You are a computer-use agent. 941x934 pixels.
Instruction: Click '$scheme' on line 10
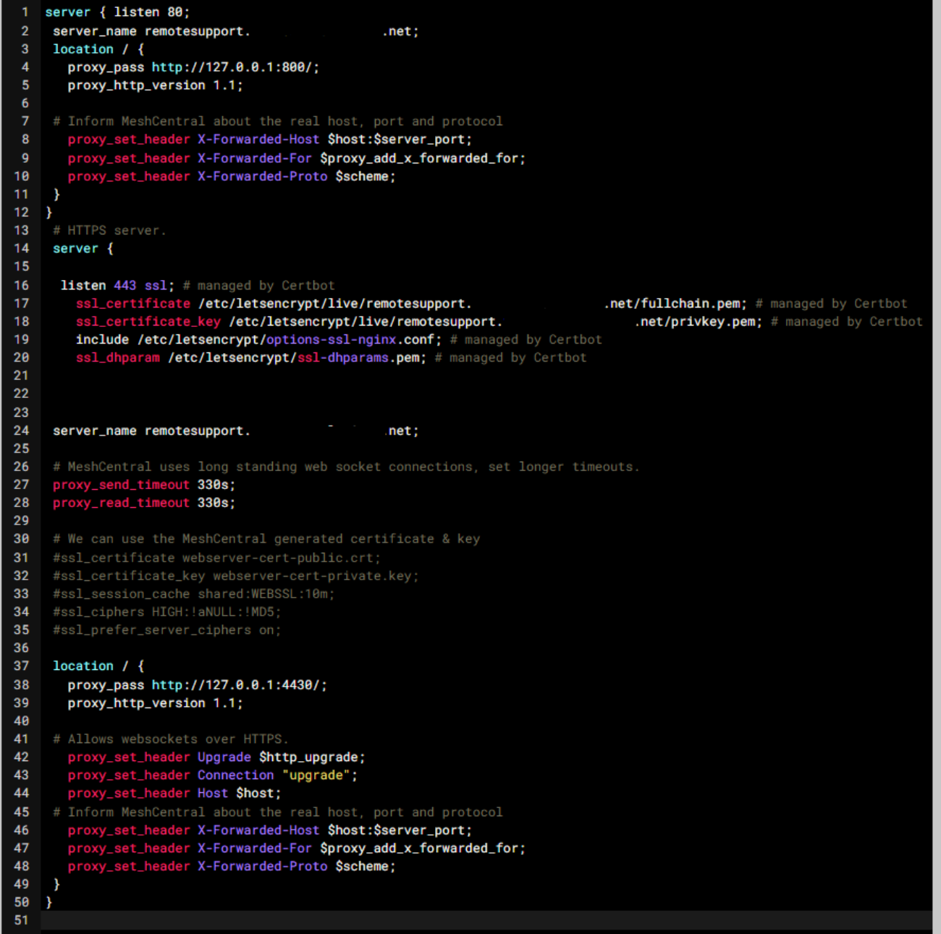tap(362, 177)
